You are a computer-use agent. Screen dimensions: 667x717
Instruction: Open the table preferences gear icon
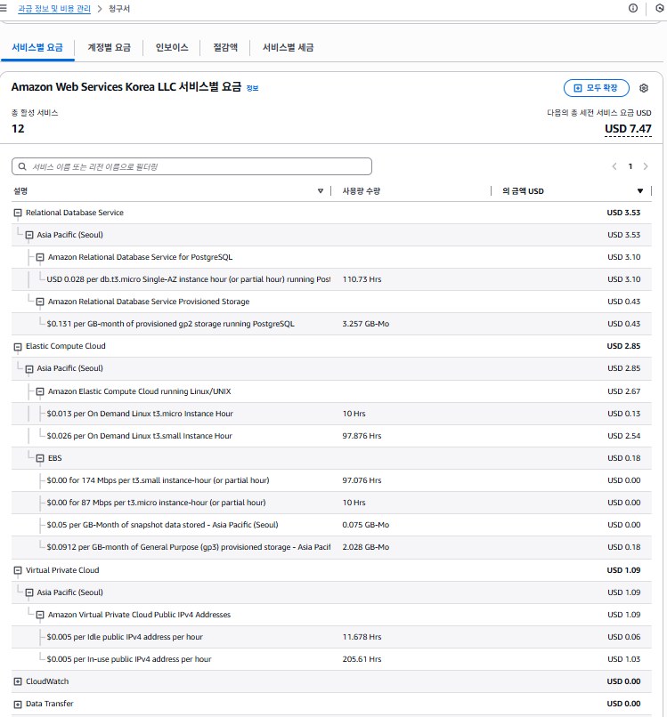coord(644,88)
